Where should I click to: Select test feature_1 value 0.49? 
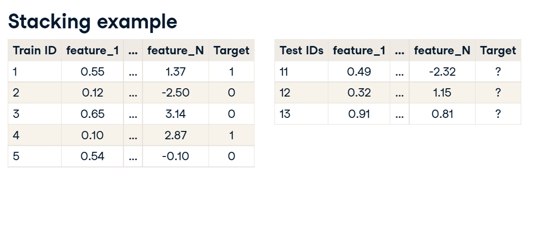click(x=359, y=72)
